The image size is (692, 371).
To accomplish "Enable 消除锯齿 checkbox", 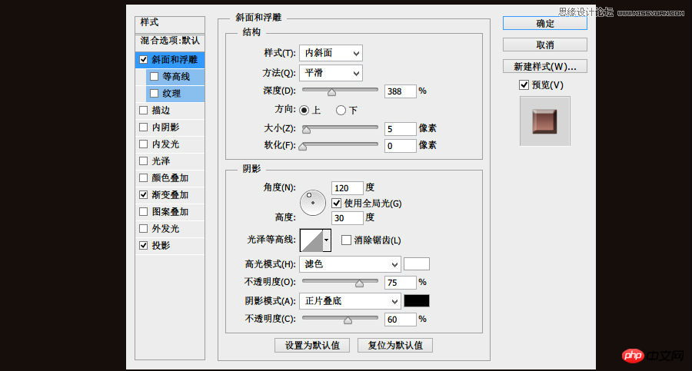I will pyautogui.click(x=346, y=240).
